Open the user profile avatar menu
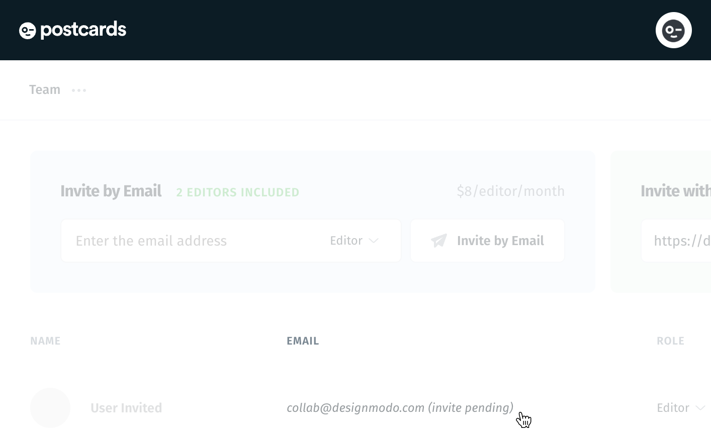 click(674, 30)
